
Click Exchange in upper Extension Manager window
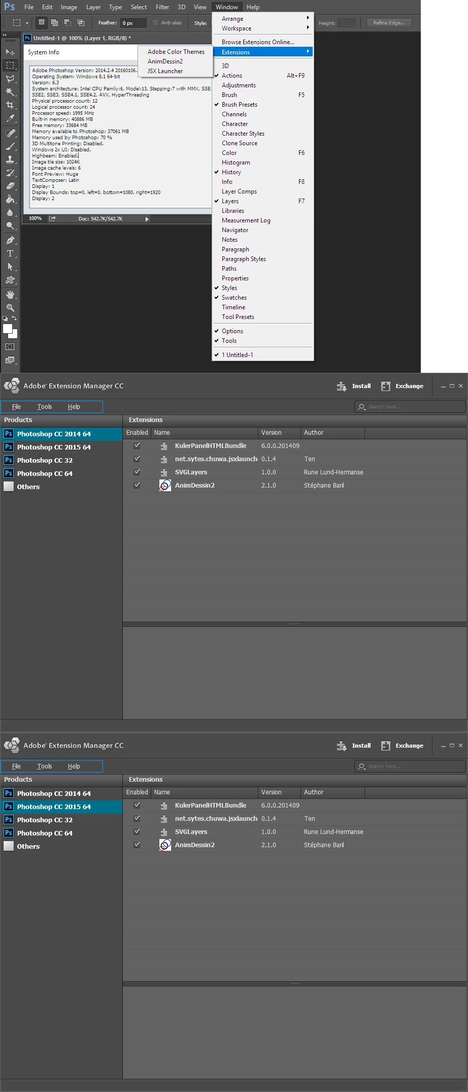402,386
